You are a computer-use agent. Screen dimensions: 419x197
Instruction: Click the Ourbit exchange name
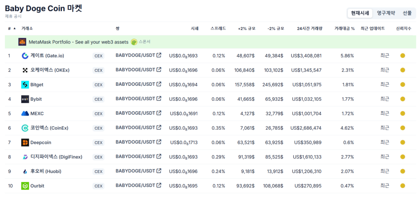[37, 186]
